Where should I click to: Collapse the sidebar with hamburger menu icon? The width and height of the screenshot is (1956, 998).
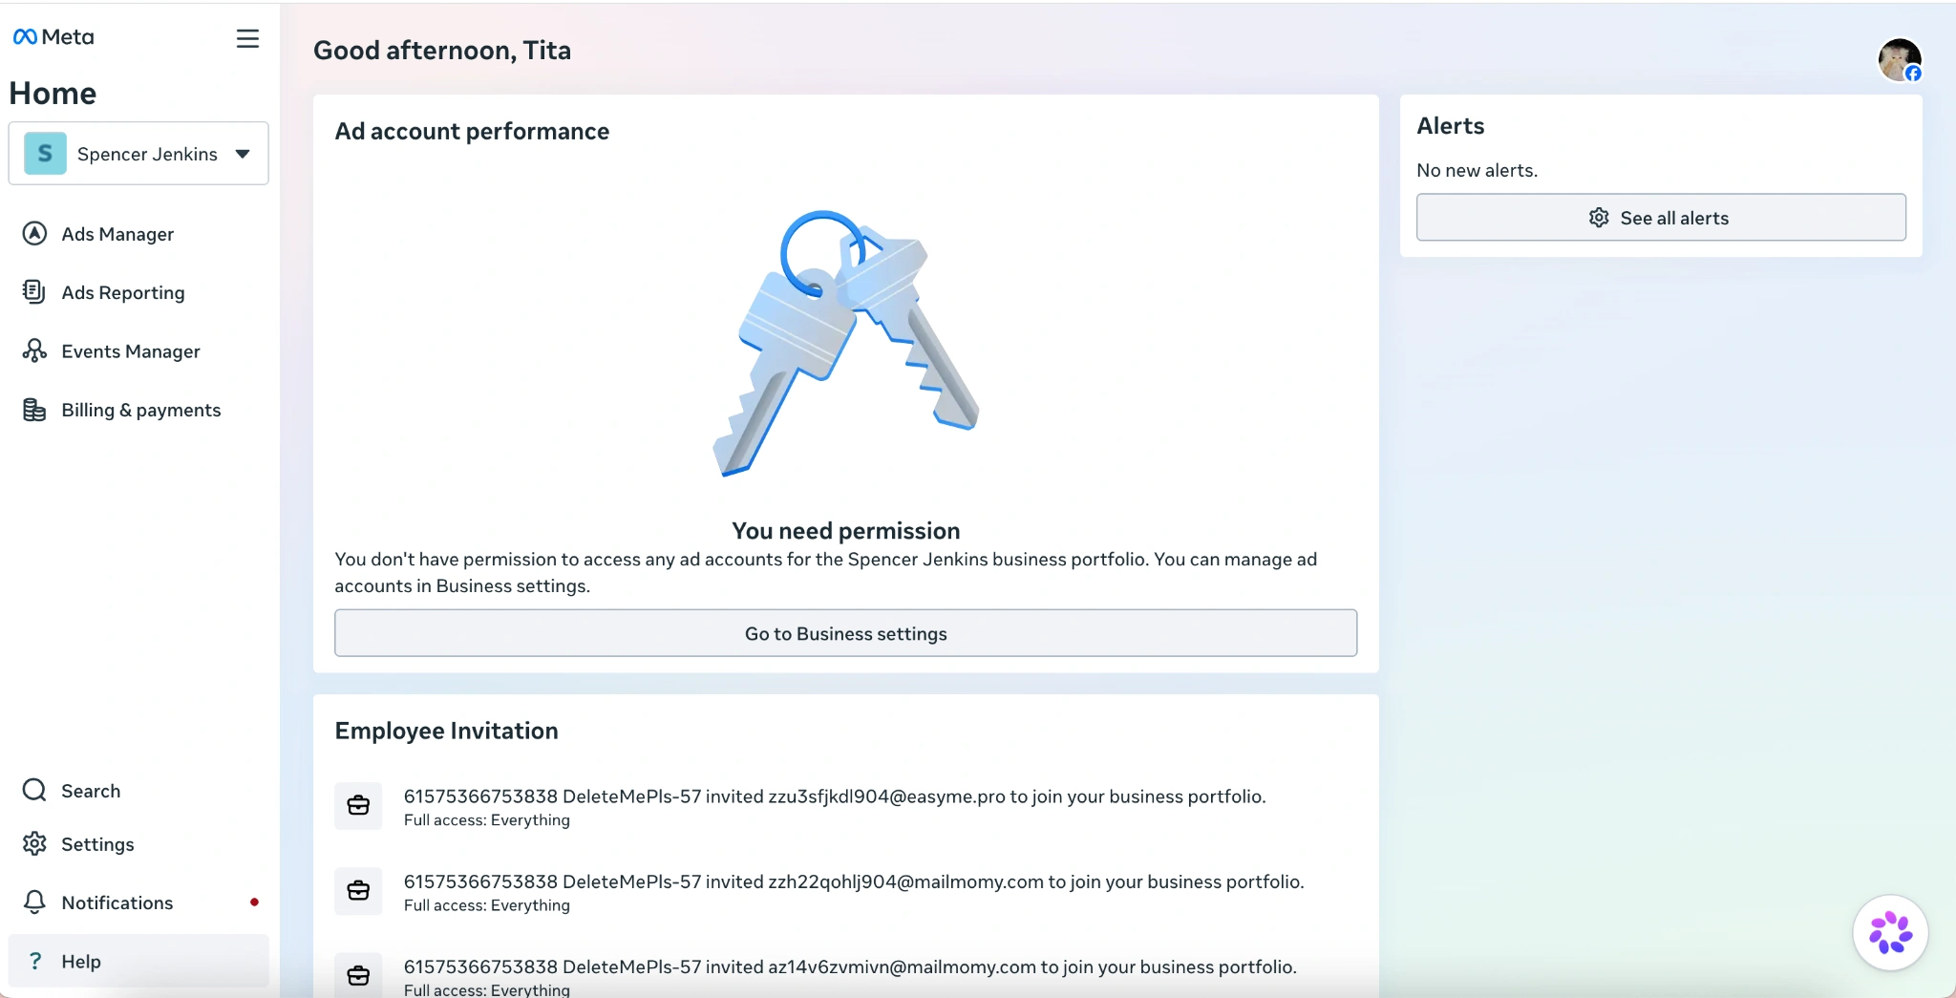[x=247, y=38]
